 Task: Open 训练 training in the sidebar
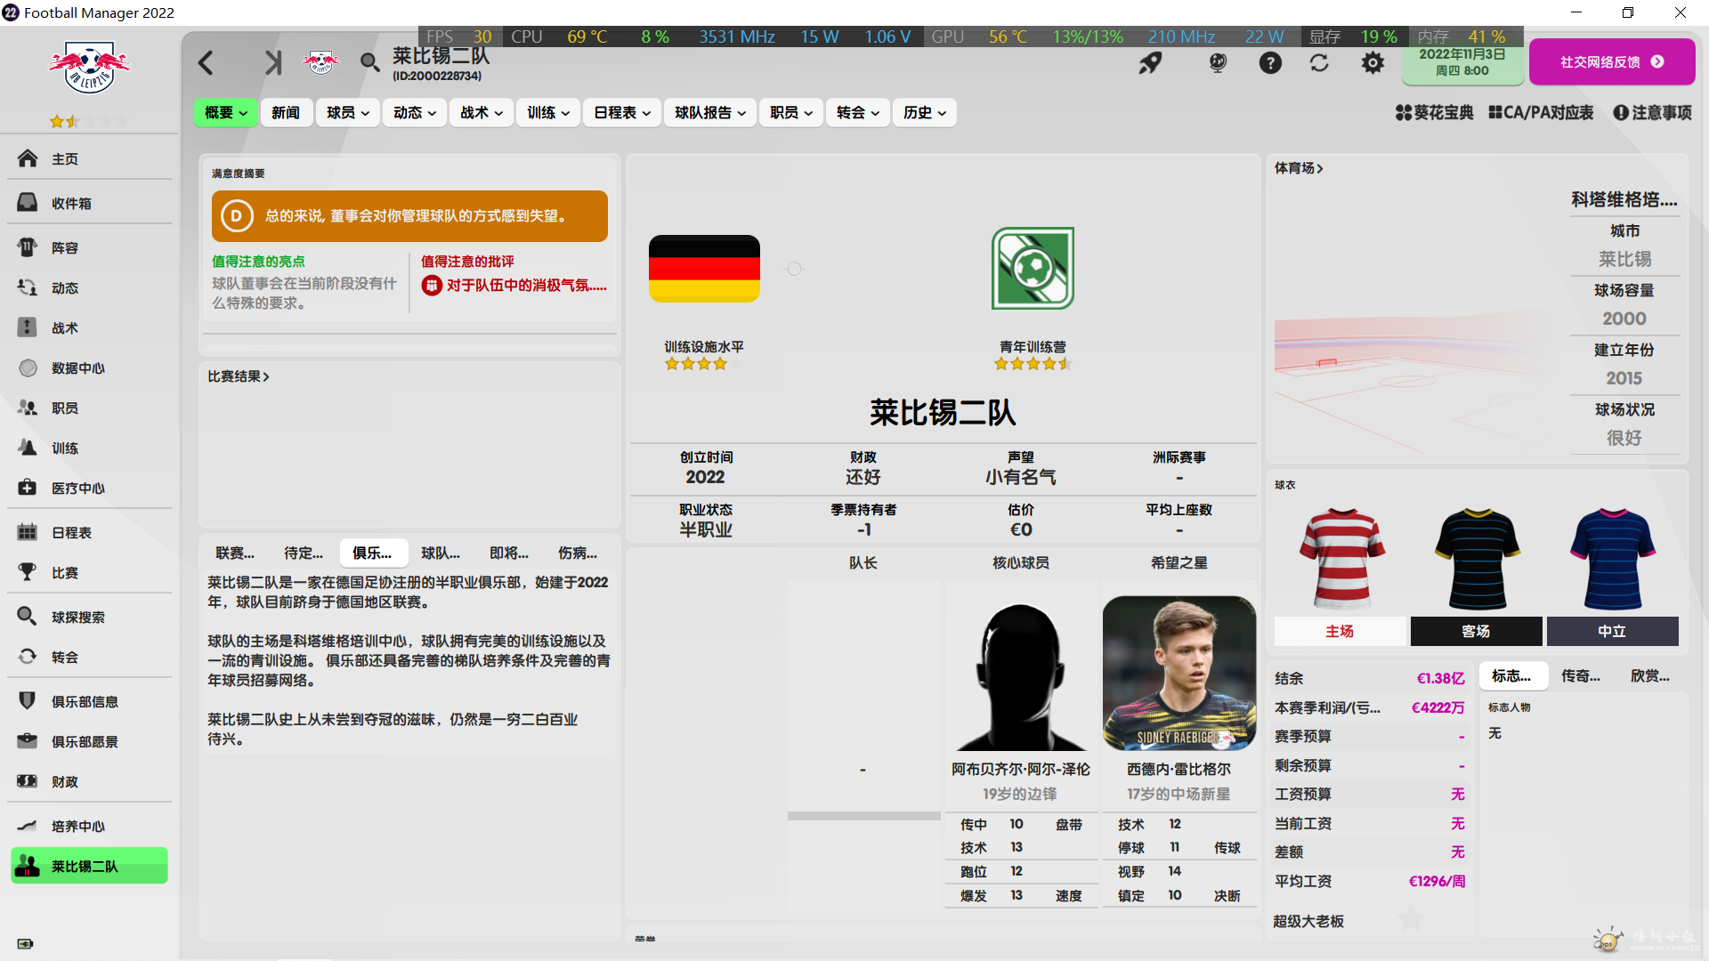[x=89, y=448]
